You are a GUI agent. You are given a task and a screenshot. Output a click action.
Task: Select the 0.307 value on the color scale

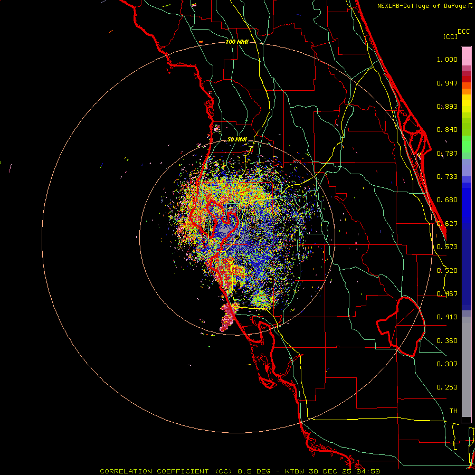447,364
